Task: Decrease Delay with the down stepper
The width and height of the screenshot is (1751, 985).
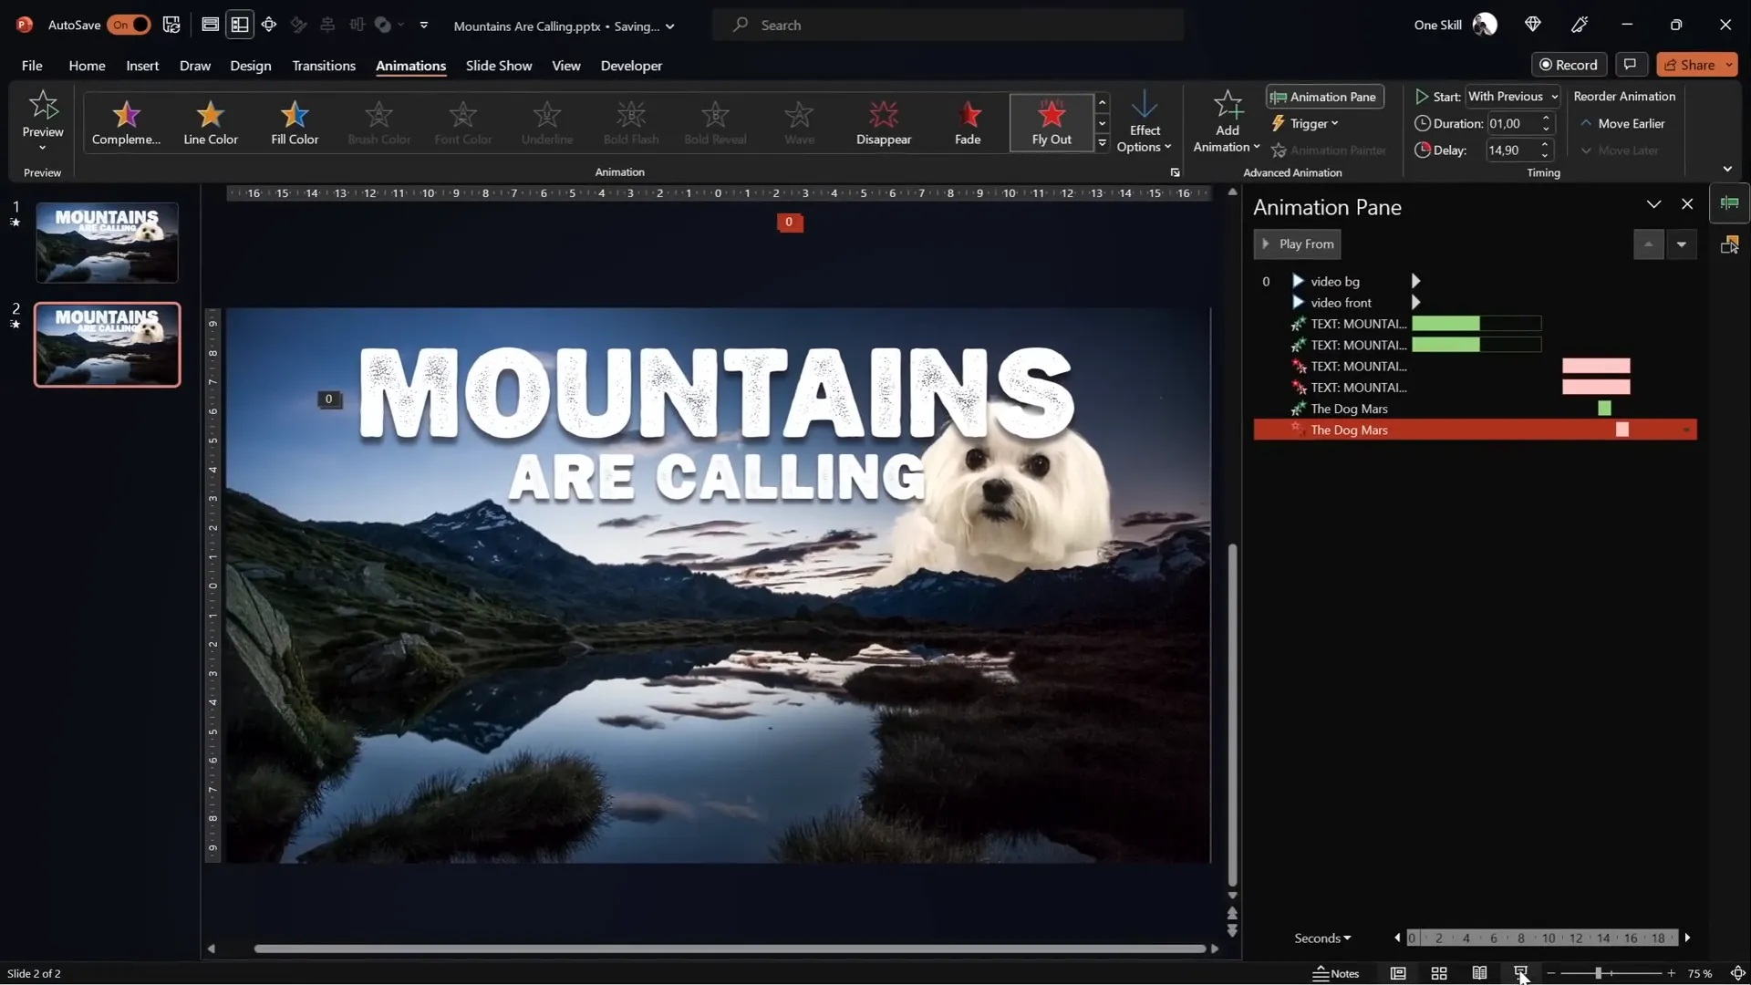Action: (x=1546, y=156)
